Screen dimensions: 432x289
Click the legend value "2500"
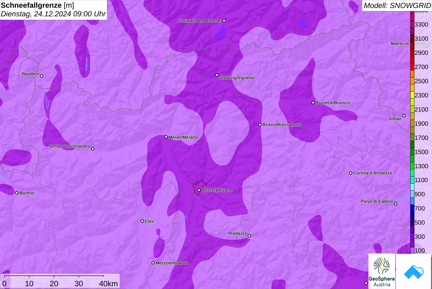pyautogui.click(x=421, y=81)
